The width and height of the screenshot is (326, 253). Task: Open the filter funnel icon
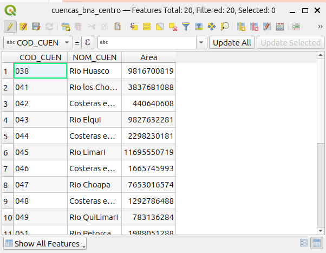(x=186, y=26)
